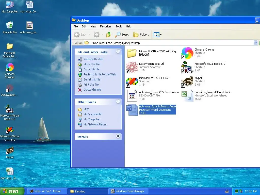Select not-virus_Joke.MSWord.Auge document in Explorer

(151, 110)
